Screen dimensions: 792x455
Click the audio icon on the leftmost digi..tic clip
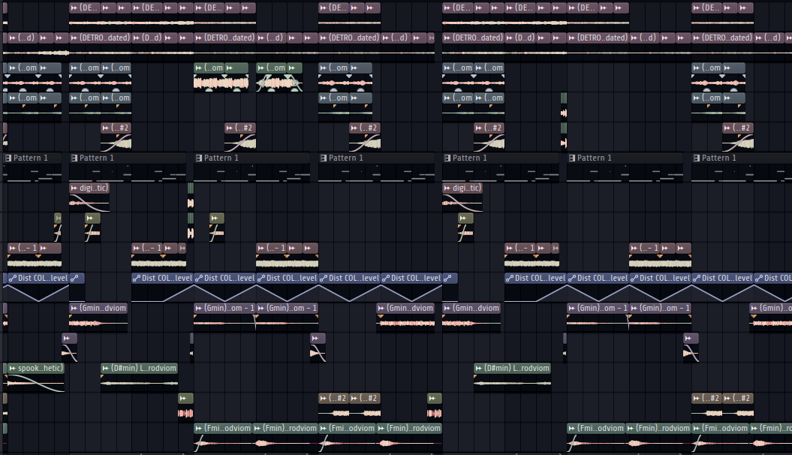74,188
